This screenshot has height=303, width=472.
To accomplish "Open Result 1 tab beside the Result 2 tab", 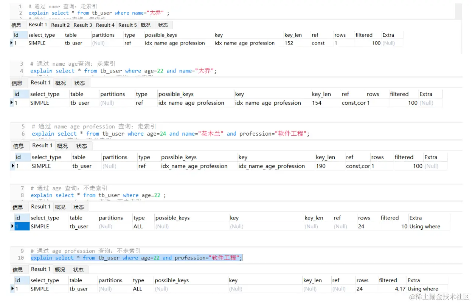I will (x=38, y=25).
